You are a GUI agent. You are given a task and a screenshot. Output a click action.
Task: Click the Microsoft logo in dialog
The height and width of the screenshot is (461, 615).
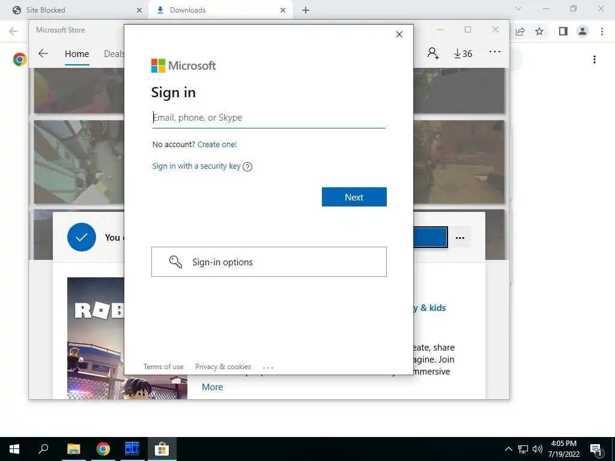point(183,65)
